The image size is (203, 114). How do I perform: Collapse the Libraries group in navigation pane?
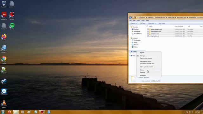click(x=130, y=38)
